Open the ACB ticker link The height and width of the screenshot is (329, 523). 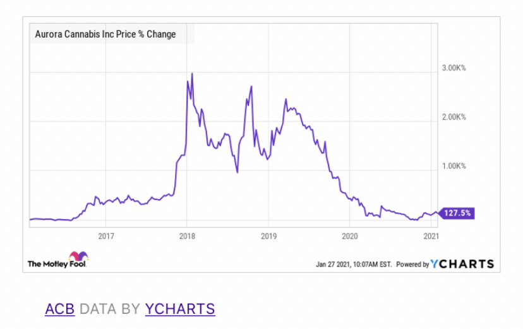coord(59,309)
